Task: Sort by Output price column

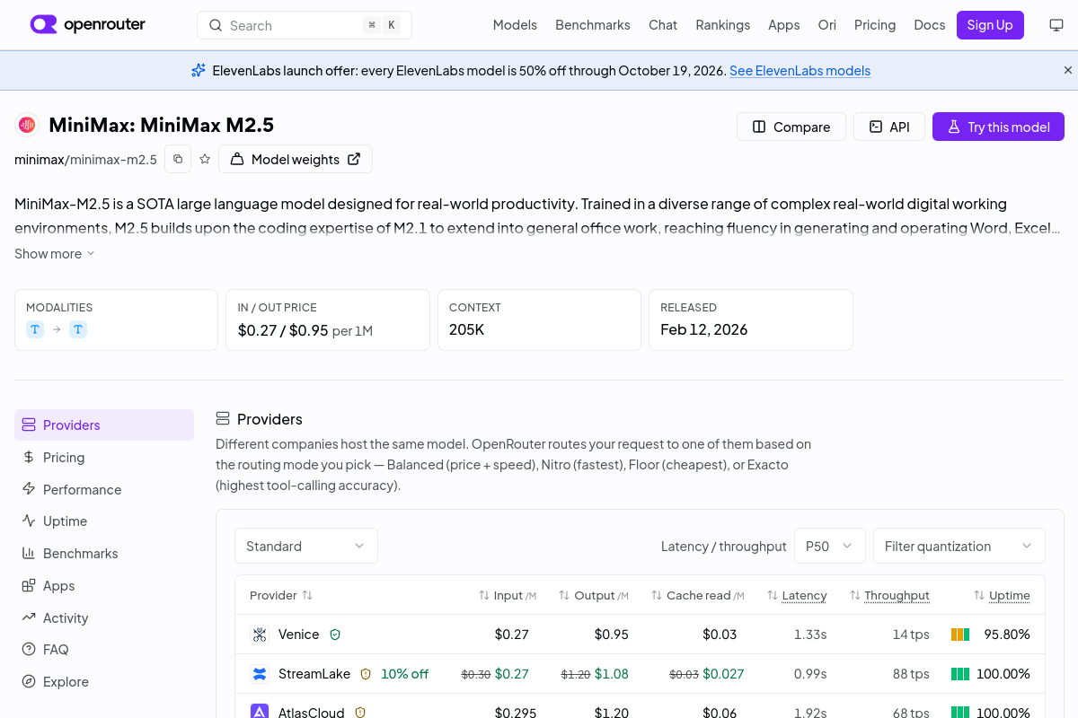Action: click(x=594, y=595)
